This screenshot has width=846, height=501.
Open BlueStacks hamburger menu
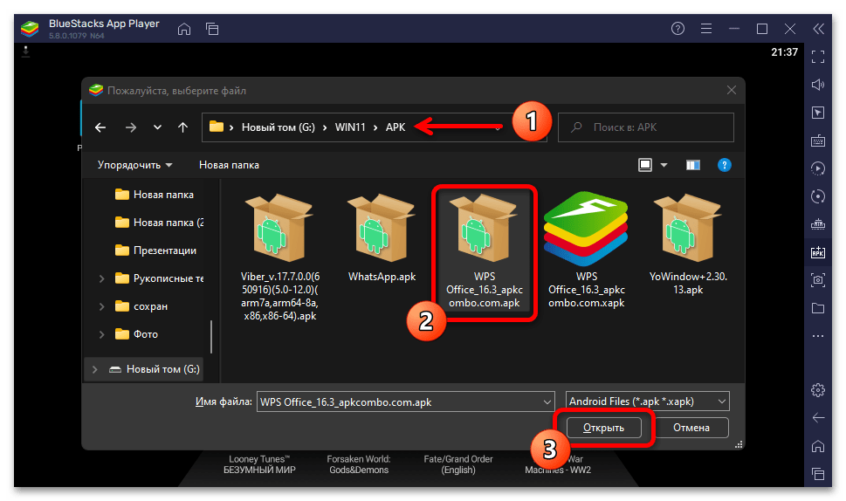(705, 29)
